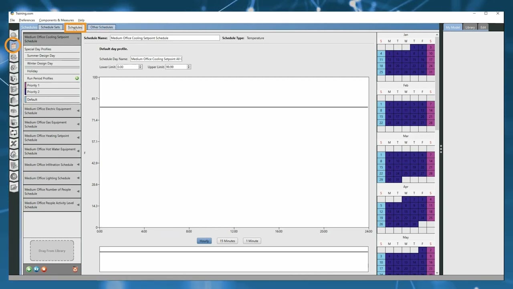The width and height of the screenshot is (513, 289).
Task: Add a new schedule with green plus
Action: (x=29, y=269)
